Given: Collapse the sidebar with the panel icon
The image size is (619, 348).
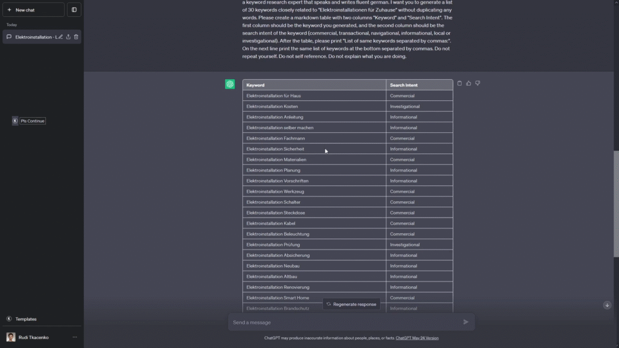Looking at the screenshot, I should pyautogui.click(x=74, y=10).
